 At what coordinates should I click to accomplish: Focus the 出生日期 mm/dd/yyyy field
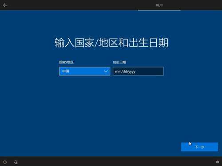(x=138, y=71)
